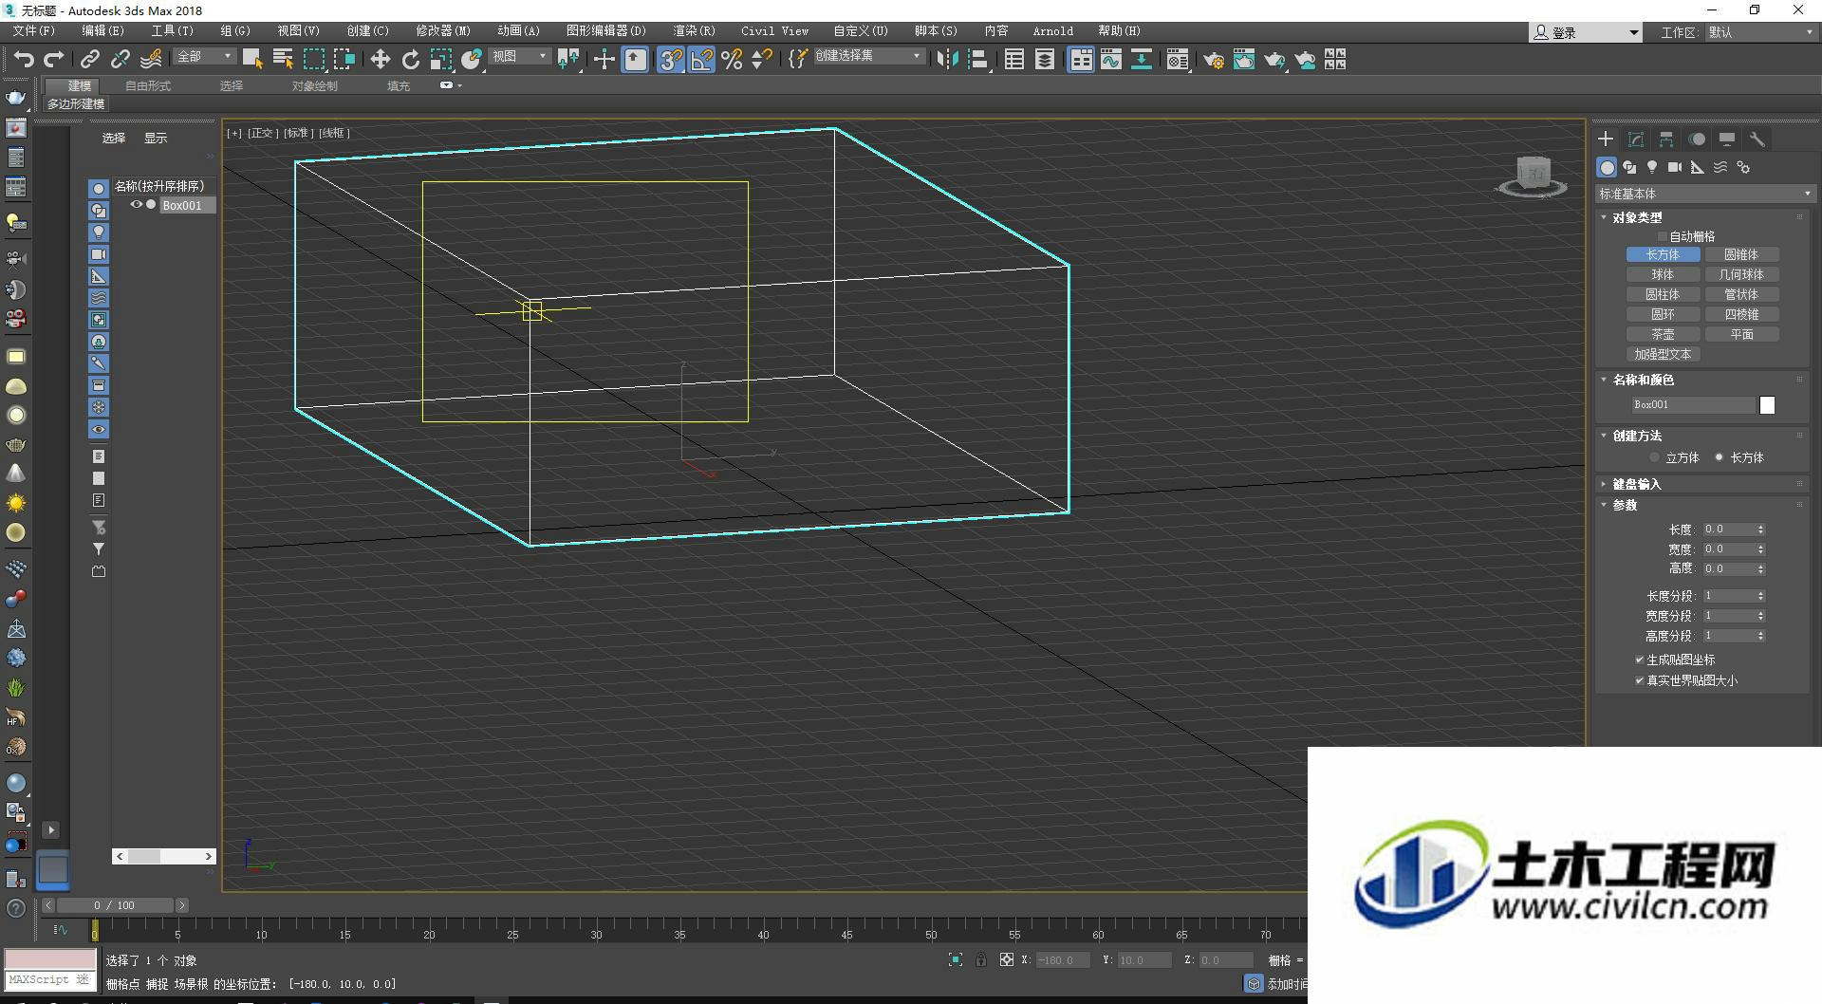Switch to the Display panel tab
1822x1004 pixels.
(1727, 139)
